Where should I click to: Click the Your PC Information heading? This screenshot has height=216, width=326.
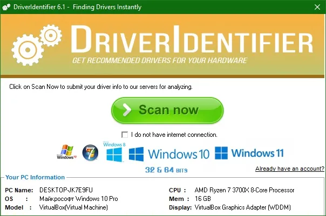click(x=35, y=177)
